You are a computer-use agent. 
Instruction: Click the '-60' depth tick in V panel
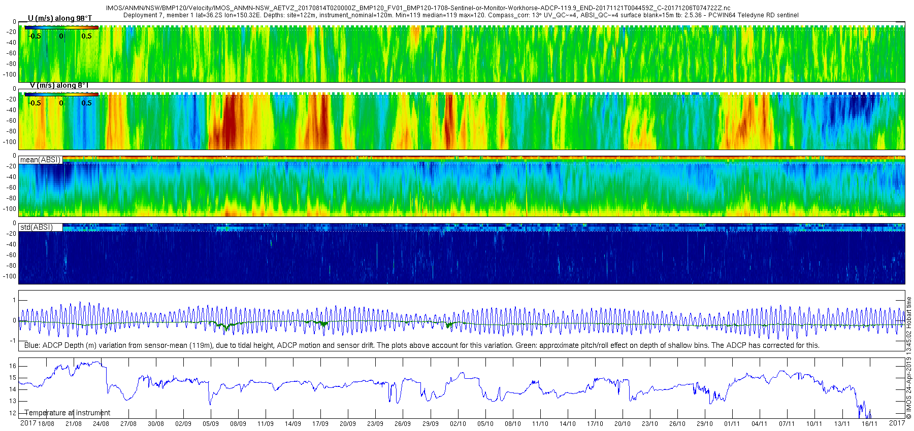pos(11,121)
